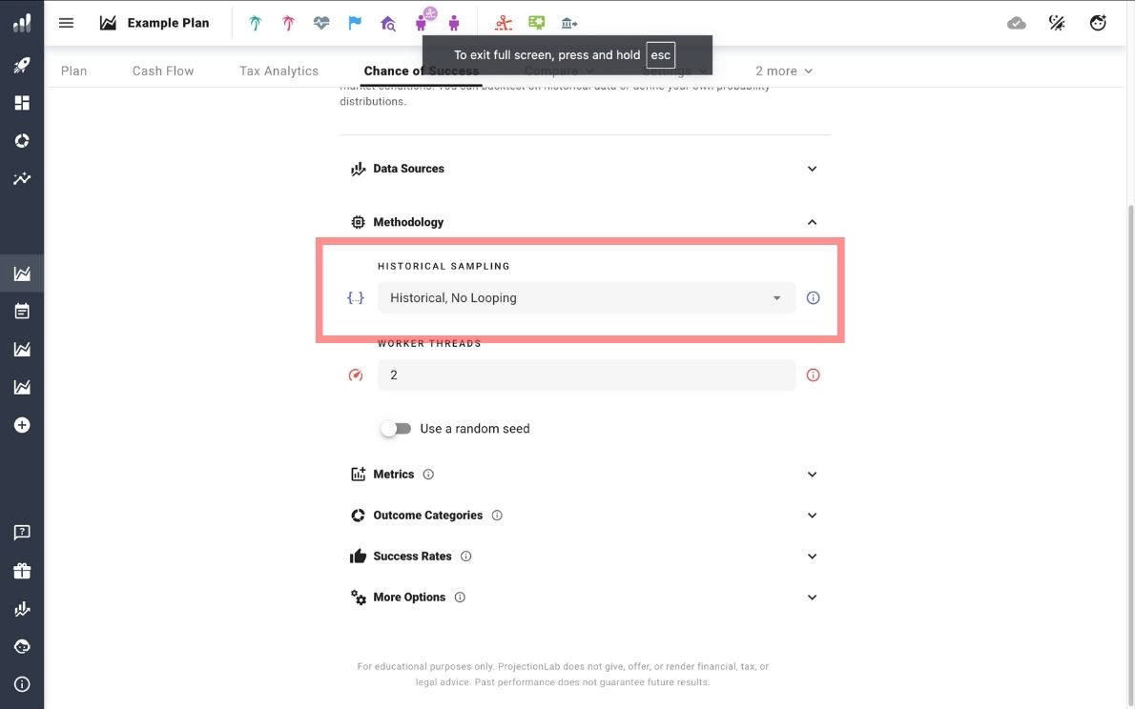1135x709 pixels.
Task: Open the 2 more tabs menu
Action: click(783, 71)
